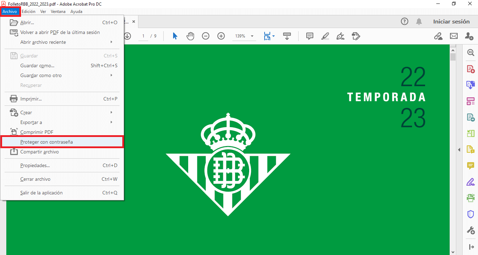Close the document tab
The image size is (478, 255).
(134, 21)
